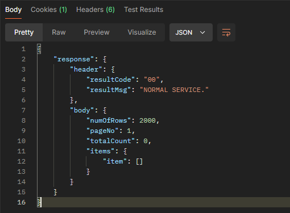Viewport: 290px width, 213px height.
Task: Click the "header" key on line 3
Action: click(86, 69)
